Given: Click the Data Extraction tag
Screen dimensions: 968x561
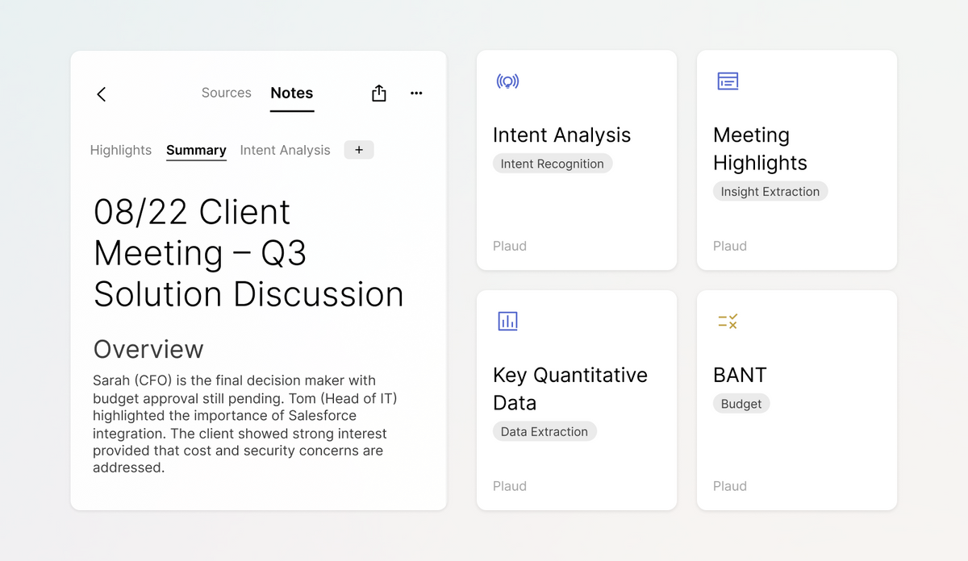Looking at the screenshot, I should click(544, 431).
